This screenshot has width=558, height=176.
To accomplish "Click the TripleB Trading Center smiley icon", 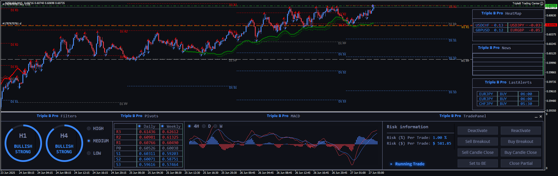I will pyautogui.click(x=542, y=3).
